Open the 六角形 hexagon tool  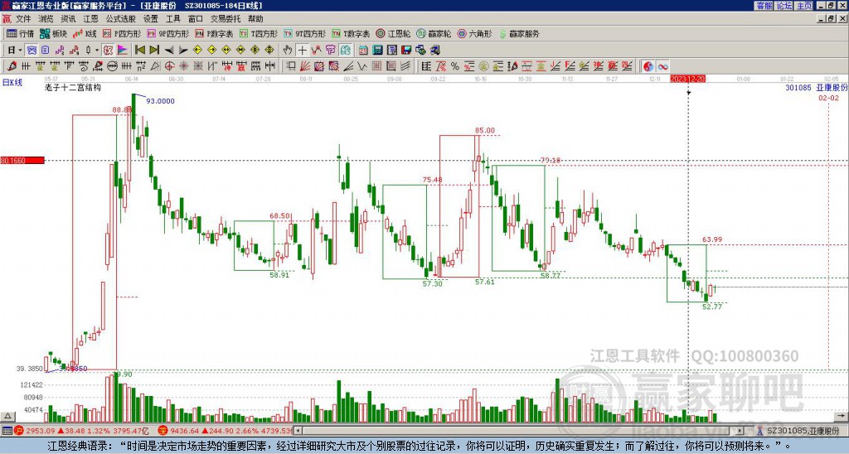pos(474,33)
